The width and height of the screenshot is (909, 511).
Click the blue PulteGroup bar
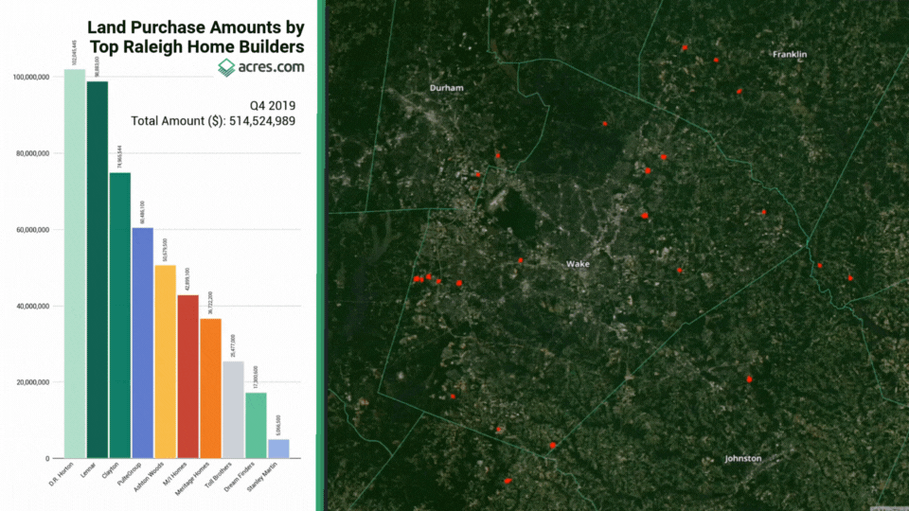click(x=142, y=343)
